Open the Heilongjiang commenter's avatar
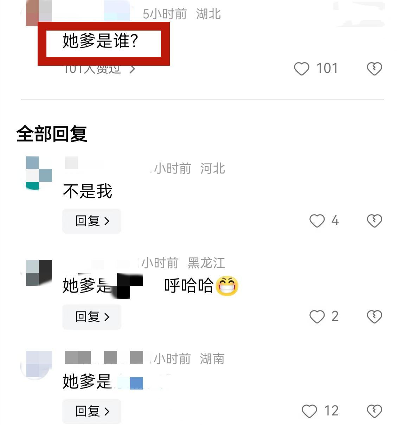 pos(39,273)
